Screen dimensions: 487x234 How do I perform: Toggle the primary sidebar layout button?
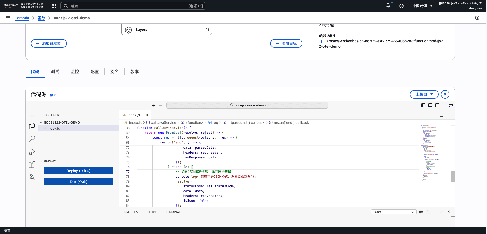pos(423,105)
